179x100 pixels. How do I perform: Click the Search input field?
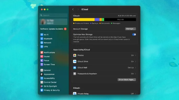53,15
